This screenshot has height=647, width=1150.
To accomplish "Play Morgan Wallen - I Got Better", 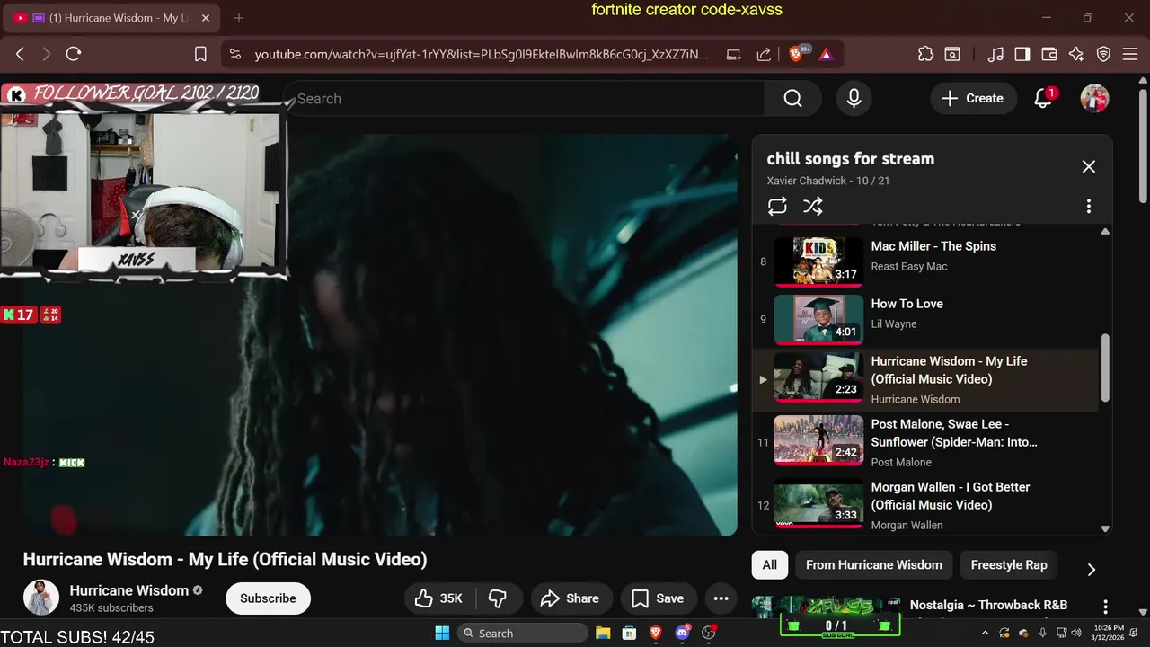I will 924,505.
